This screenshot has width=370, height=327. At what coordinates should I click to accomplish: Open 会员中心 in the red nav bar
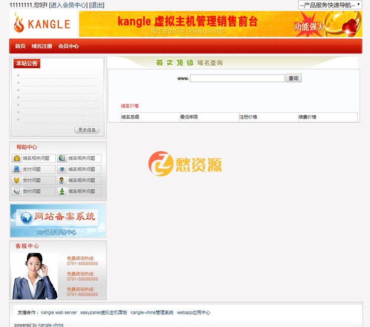[x=69, y=46]
